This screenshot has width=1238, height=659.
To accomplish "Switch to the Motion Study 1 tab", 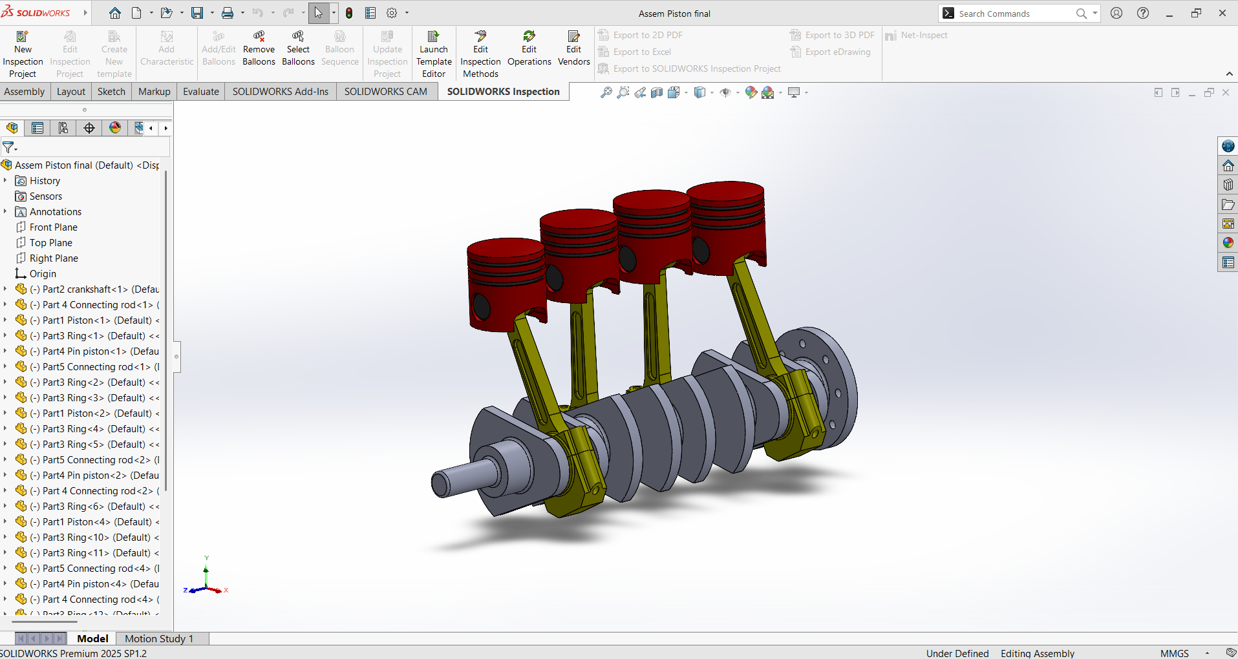I will [159, 638].
